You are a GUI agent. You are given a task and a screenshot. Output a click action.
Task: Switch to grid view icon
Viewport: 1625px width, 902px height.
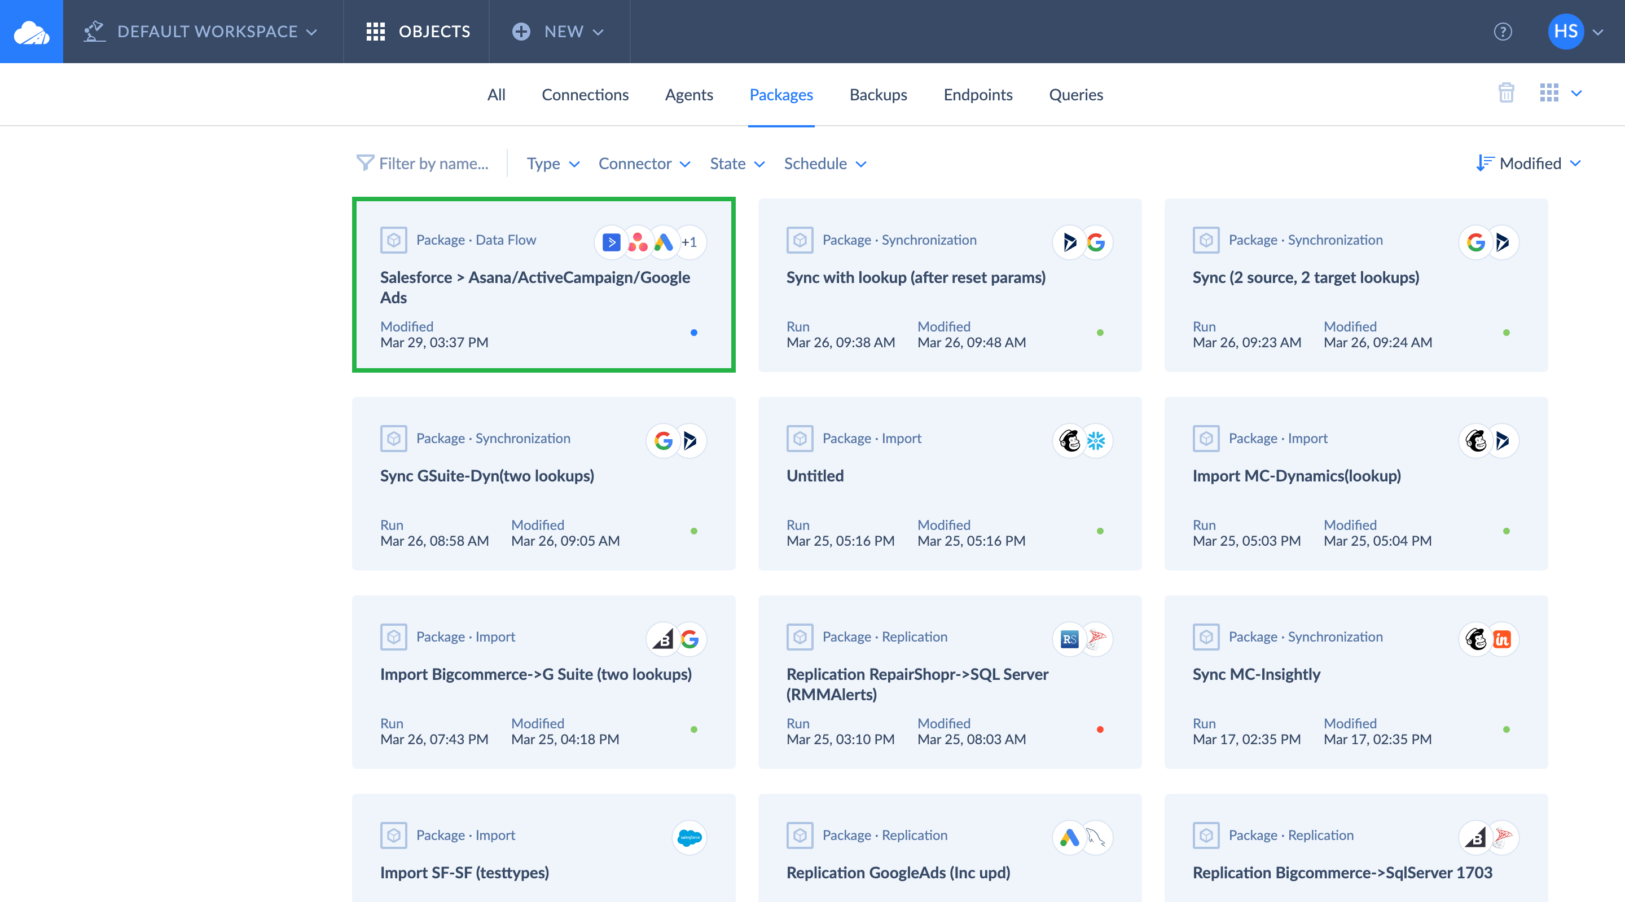pos(1549,93)
